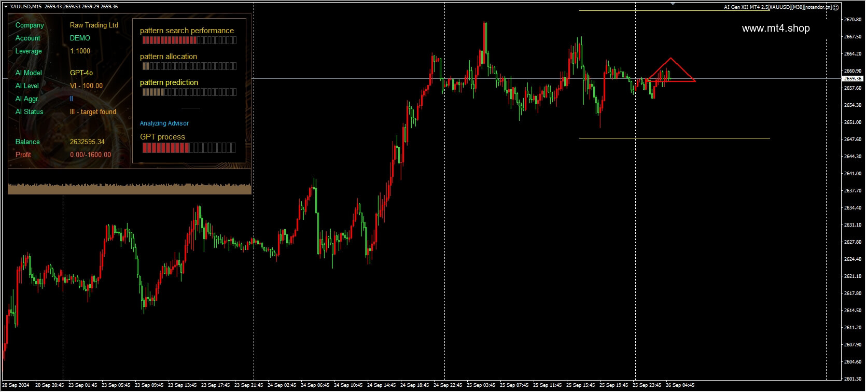866x392 pixels.
Task: Click the GPT-4o AI Model value
Action: tap(81, 73)
